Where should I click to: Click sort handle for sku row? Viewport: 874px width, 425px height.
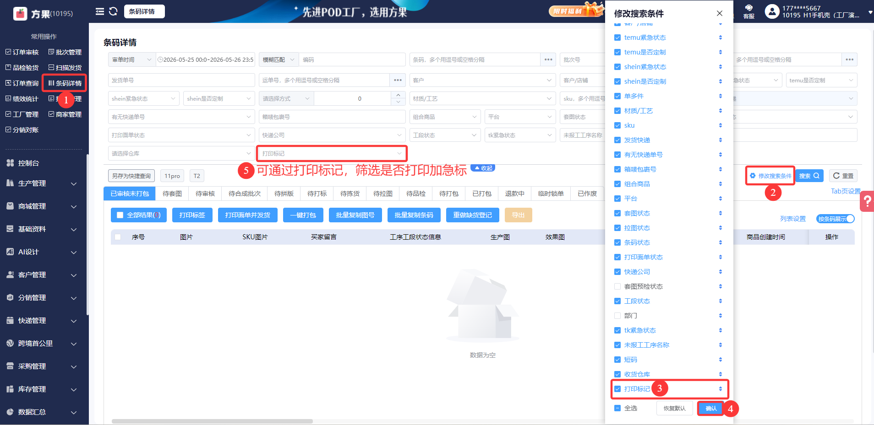(x=721, y=125)
